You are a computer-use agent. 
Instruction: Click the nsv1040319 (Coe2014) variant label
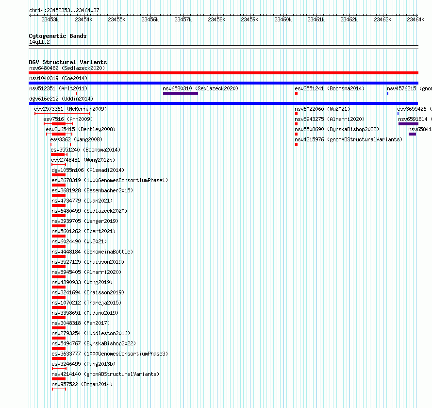click(58, 78)
